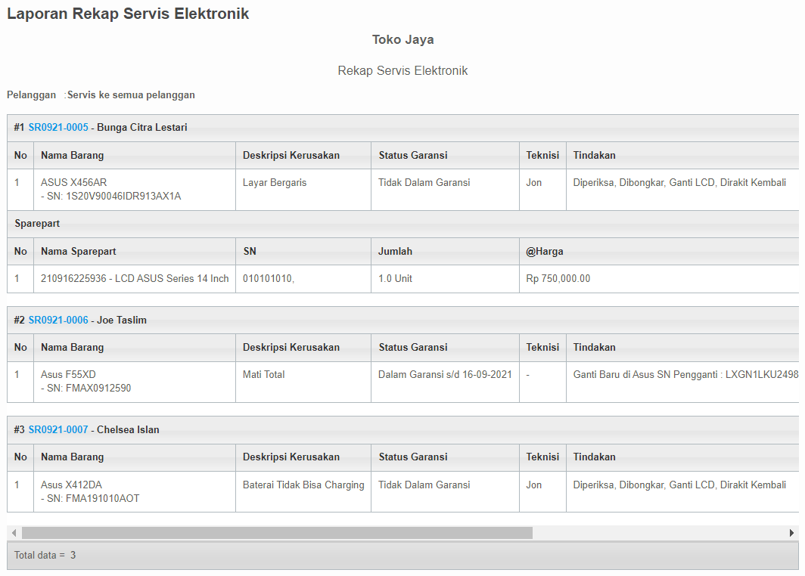Open service record link SR0921-0005
This screenshot has height=576, width=805.
pos(58,127)
